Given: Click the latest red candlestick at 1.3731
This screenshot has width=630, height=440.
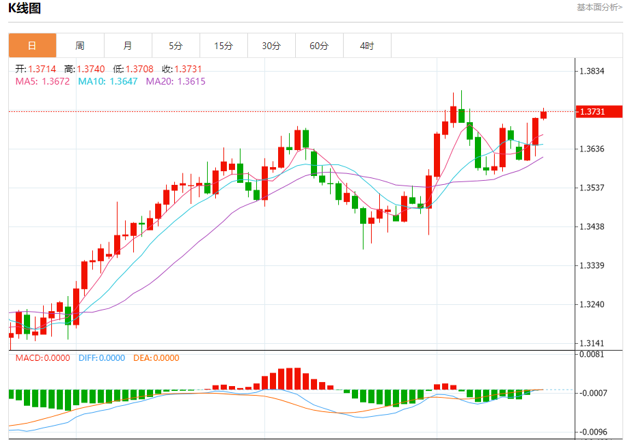Looking at the screenshot, I should pos(544,115).
